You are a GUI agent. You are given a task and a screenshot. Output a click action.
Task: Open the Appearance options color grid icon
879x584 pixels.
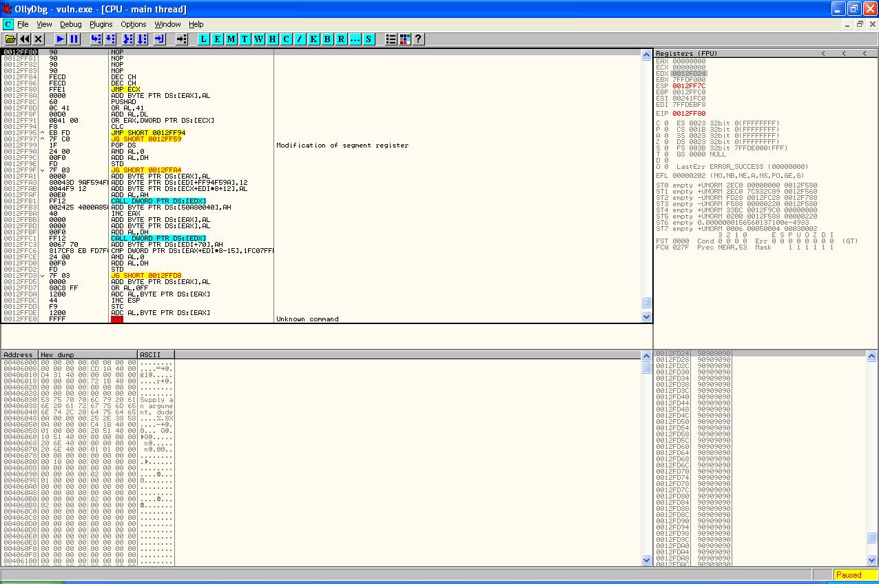(404, 39)
